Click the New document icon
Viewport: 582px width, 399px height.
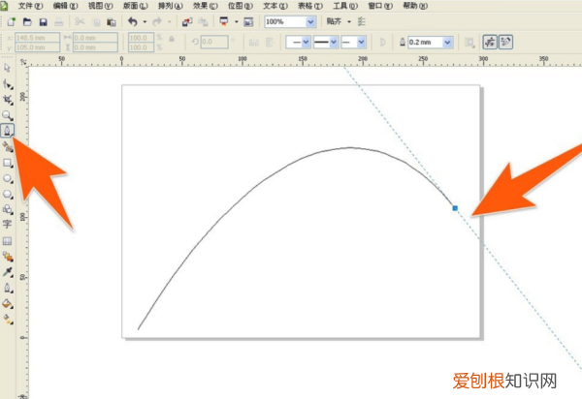click(10, 20)
